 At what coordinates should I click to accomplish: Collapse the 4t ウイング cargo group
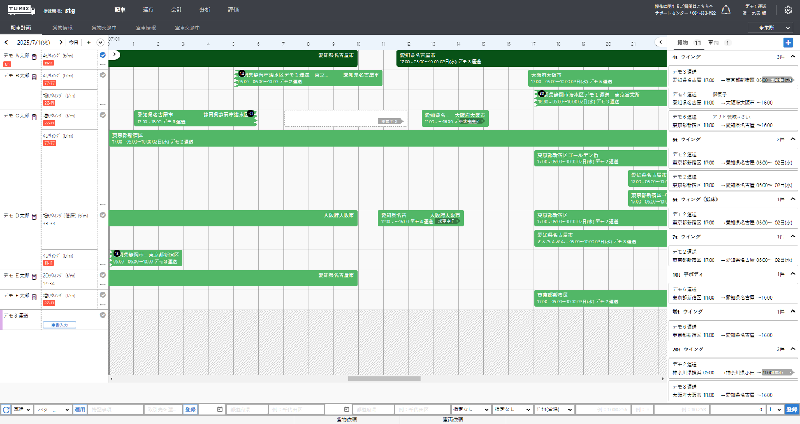[x=793, y=57]
